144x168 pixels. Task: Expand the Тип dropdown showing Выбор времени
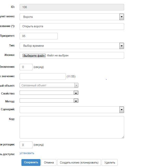point(72,46)
